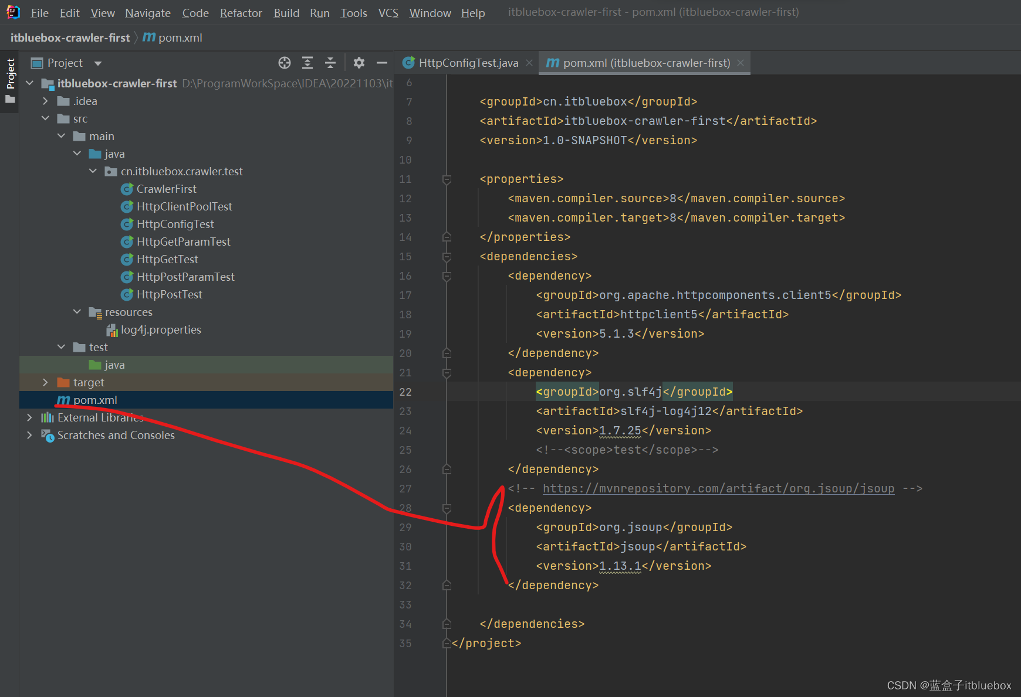Click the commented scope test line
Image resolution: width=1021 pixels, height=697 pixels.
[x=627, y=450]
